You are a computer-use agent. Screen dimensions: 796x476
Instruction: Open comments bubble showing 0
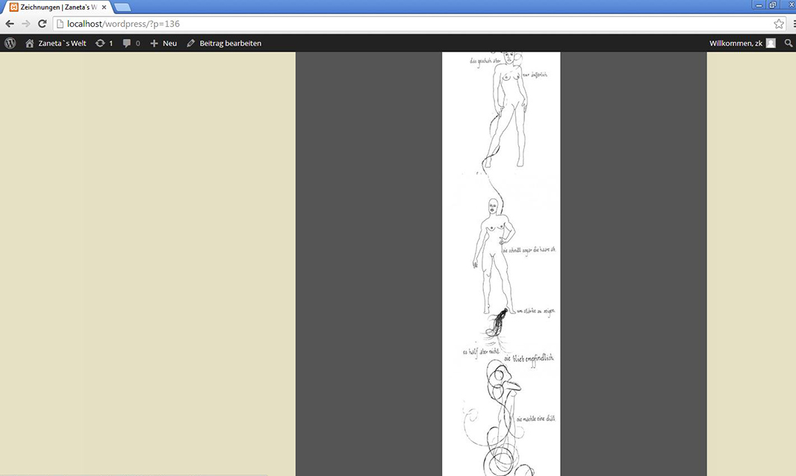pyautogui.click(x=131, y=43)
